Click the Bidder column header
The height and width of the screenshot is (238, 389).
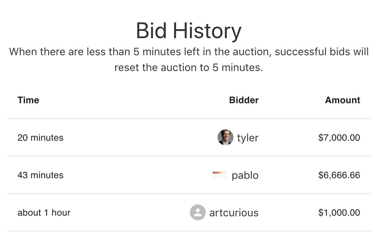(244, 100)
